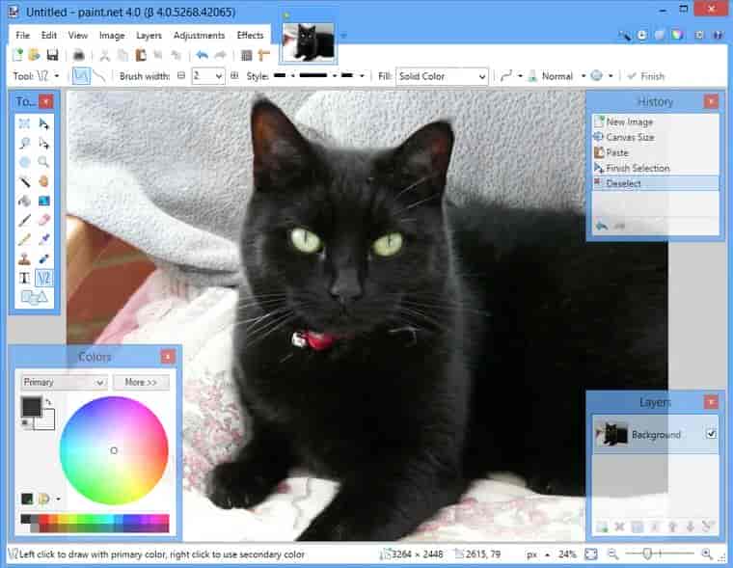Click the Save toolbar icon
Screen dimensions: 733x568
(x=52, y=55)
